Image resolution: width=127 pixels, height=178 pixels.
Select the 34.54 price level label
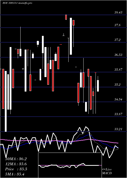pos(118,99)
